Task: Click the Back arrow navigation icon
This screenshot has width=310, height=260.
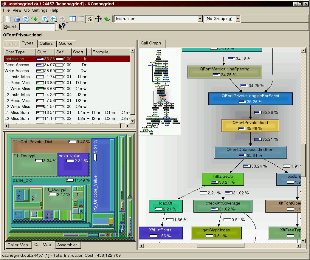Action: pos(53,19)
